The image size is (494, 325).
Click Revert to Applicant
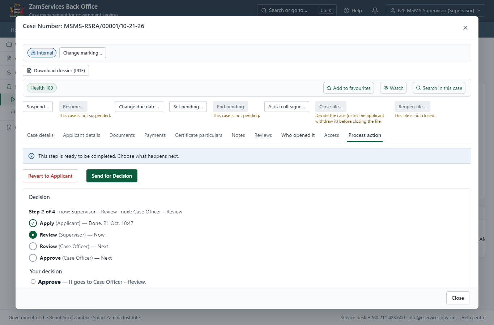pos(50,176)
